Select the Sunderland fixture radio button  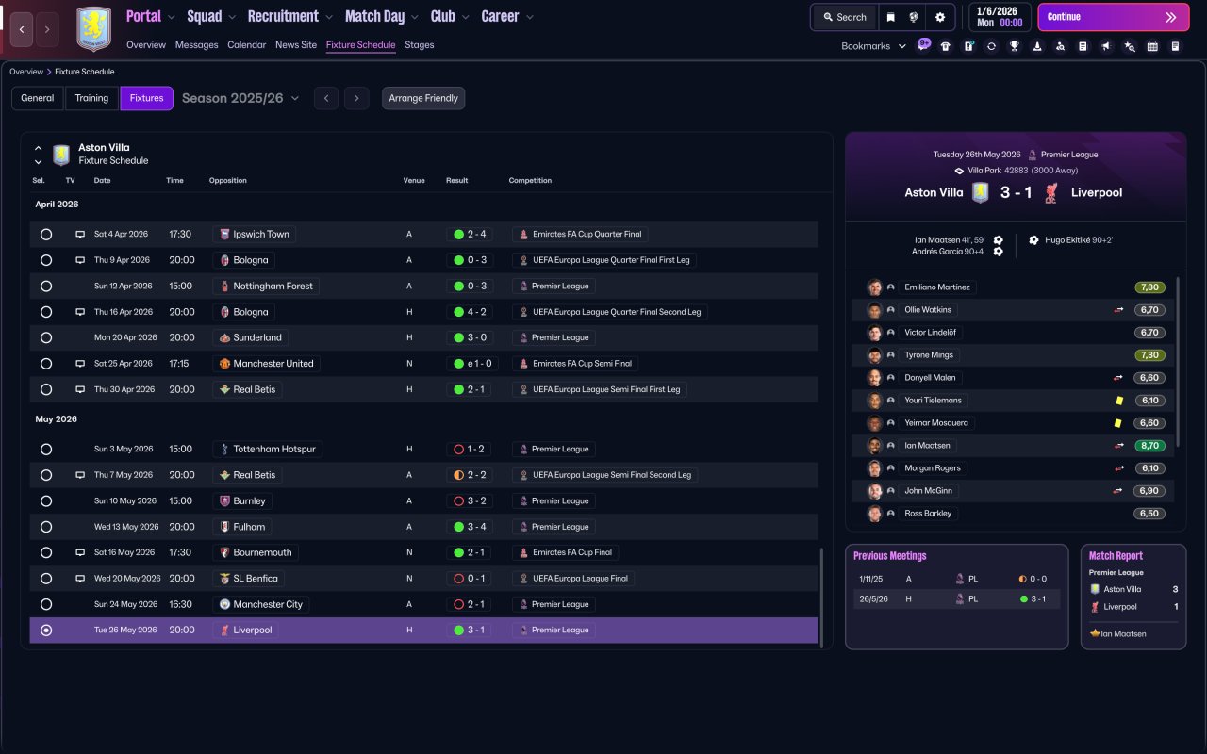pos(46,337)
